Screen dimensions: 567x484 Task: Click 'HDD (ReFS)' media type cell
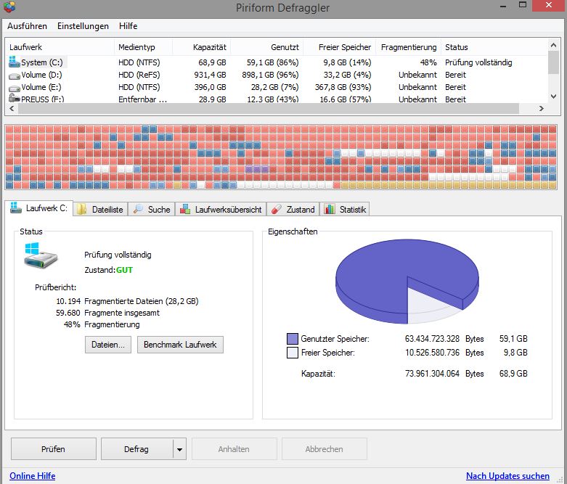click(x=139, y=75)
